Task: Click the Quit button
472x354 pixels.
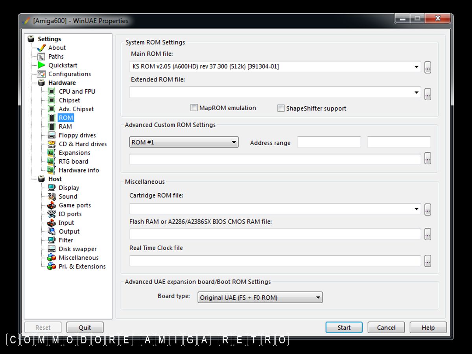Action: point(85,328)
